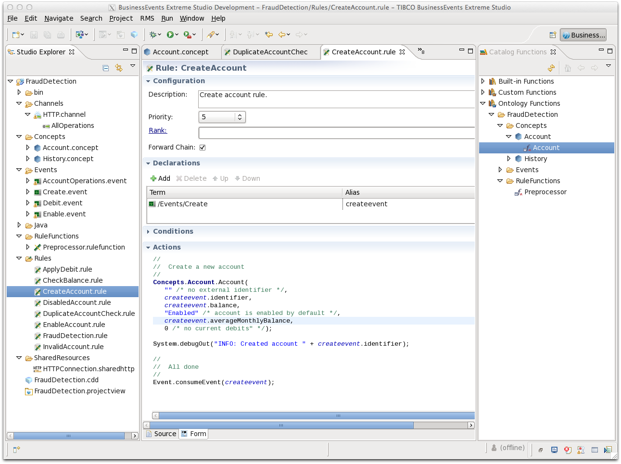Click the green Add declaration button
Viewport: 621px width, 464px height.
(160, 178)
